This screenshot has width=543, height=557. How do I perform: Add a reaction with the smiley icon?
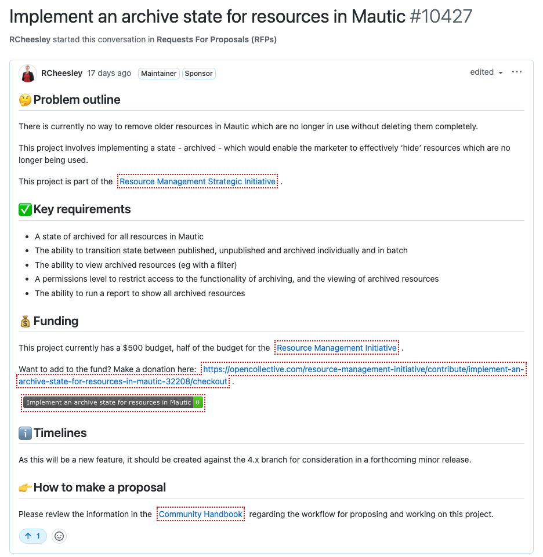click(59, 536)
